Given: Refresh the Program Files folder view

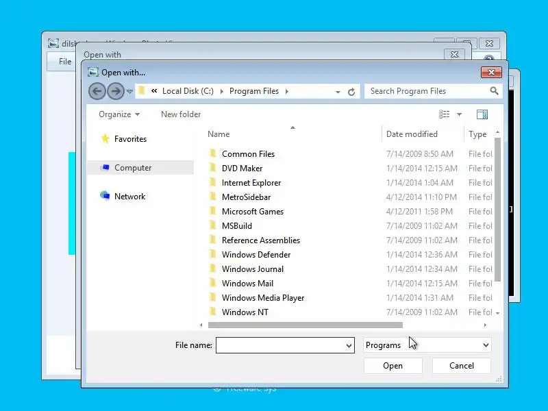Looking at the screenshot, I should (x=351, y=92).
